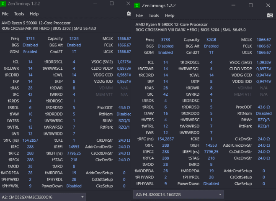
Task: Click tRC value 42 in left window
Action: pyautogui.click(x=30, y=94)
